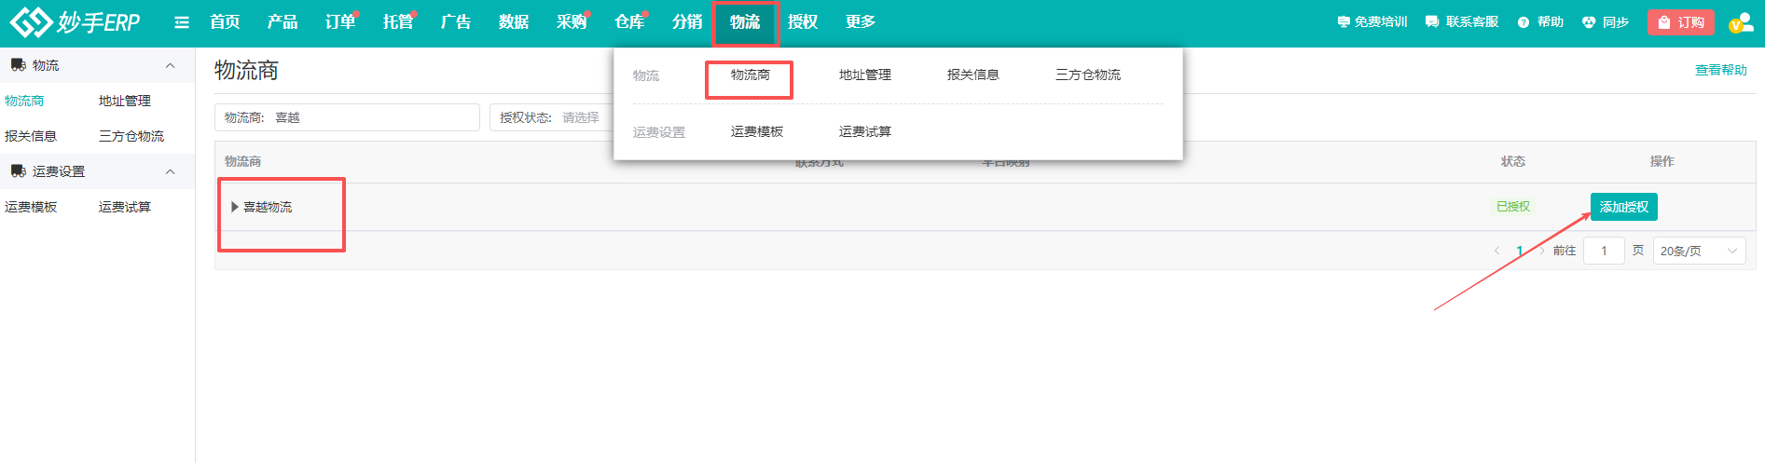Click the page number jump input box
This screenshot has height=463, width=1765.
1604,251
